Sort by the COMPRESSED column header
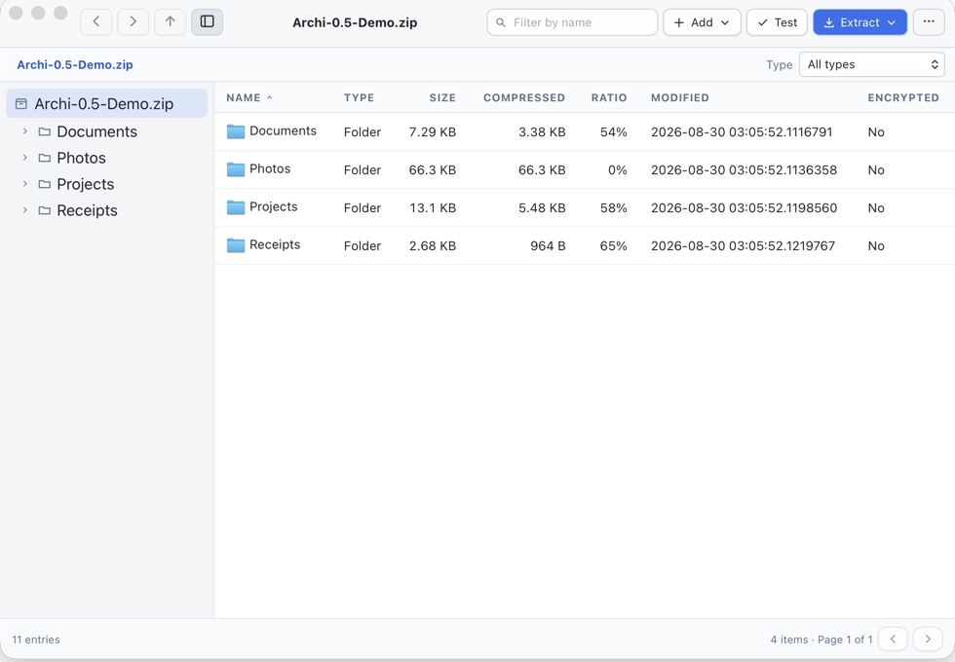Screen dimensions: 955x662 524,97
